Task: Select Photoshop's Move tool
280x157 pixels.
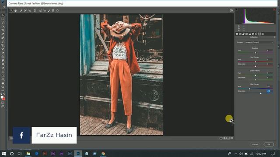Action: coord(3,15)
